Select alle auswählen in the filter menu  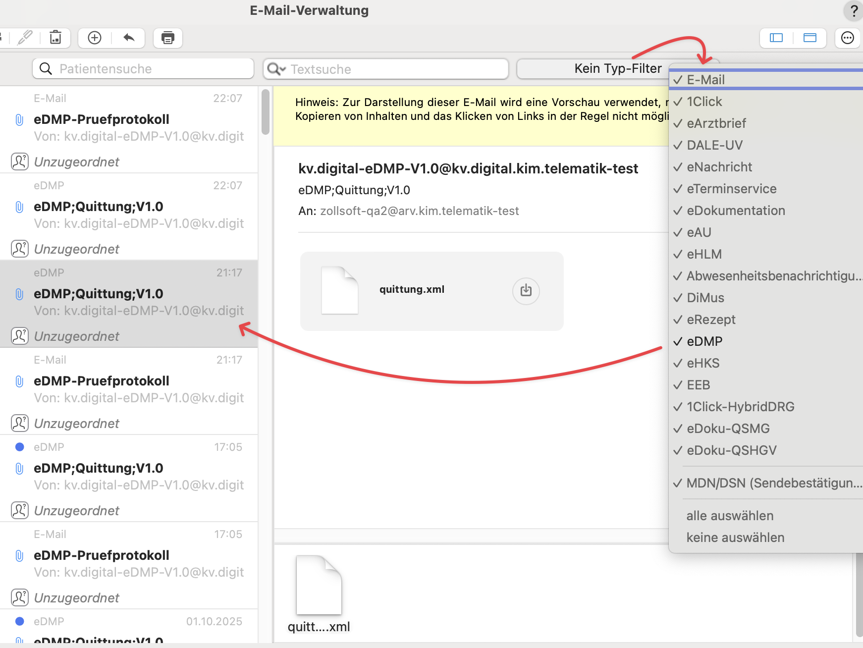tap(730, 515)
